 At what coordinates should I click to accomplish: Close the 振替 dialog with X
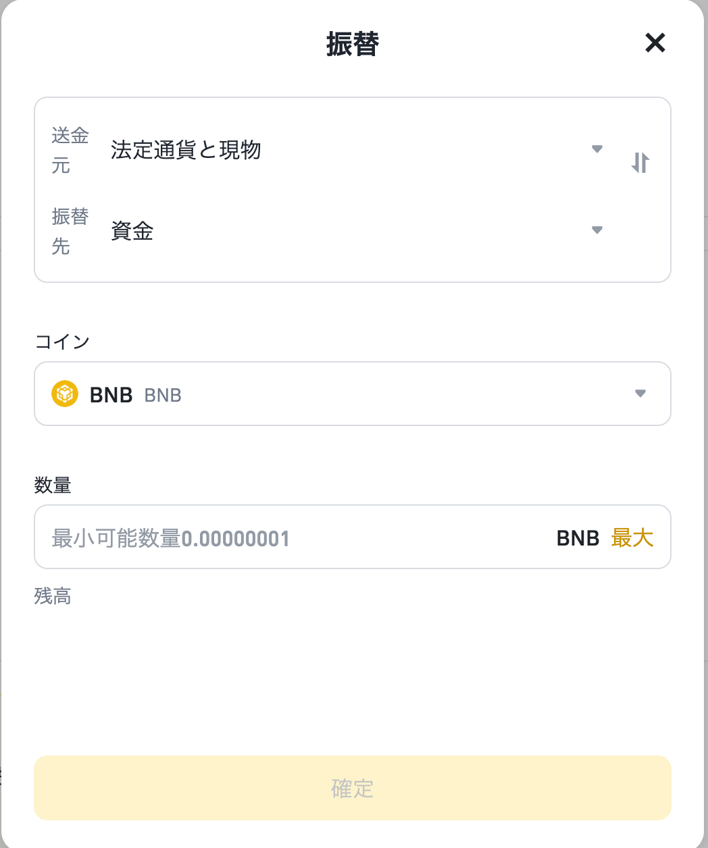coord(655,43)
